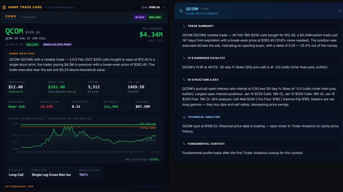Click the Technical Analysis bar chart icon
The image size is (343, 192).
(184, 117)
